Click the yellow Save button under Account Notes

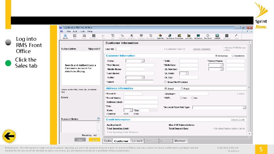point(94,140)
